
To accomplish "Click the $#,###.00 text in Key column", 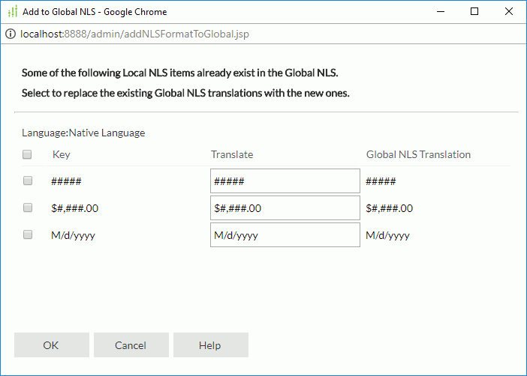I will coord(74,208).
